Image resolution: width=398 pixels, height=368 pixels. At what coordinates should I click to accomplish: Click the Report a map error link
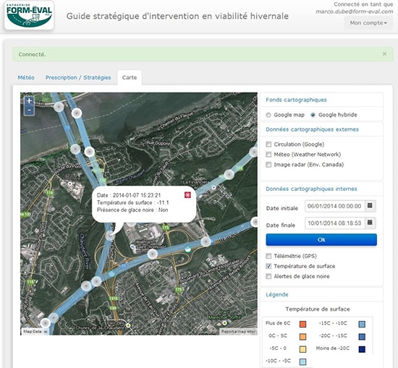(238, 331)
